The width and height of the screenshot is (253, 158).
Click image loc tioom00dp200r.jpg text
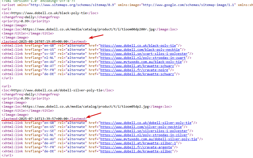tap(89, 29)
